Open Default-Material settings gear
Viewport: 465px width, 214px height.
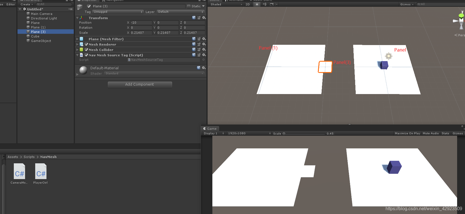coord(204,68)
